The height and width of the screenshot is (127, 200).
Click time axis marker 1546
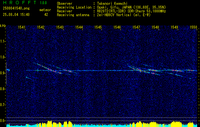click(x=117, y=27)
